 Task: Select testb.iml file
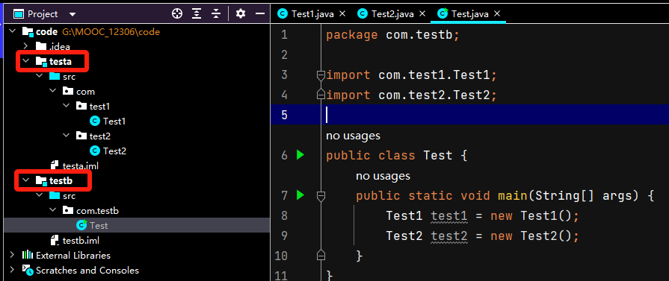click(x=81, y=241)
